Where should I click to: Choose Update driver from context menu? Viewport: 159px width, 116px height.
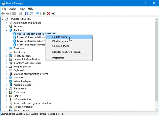coord(69,37)
